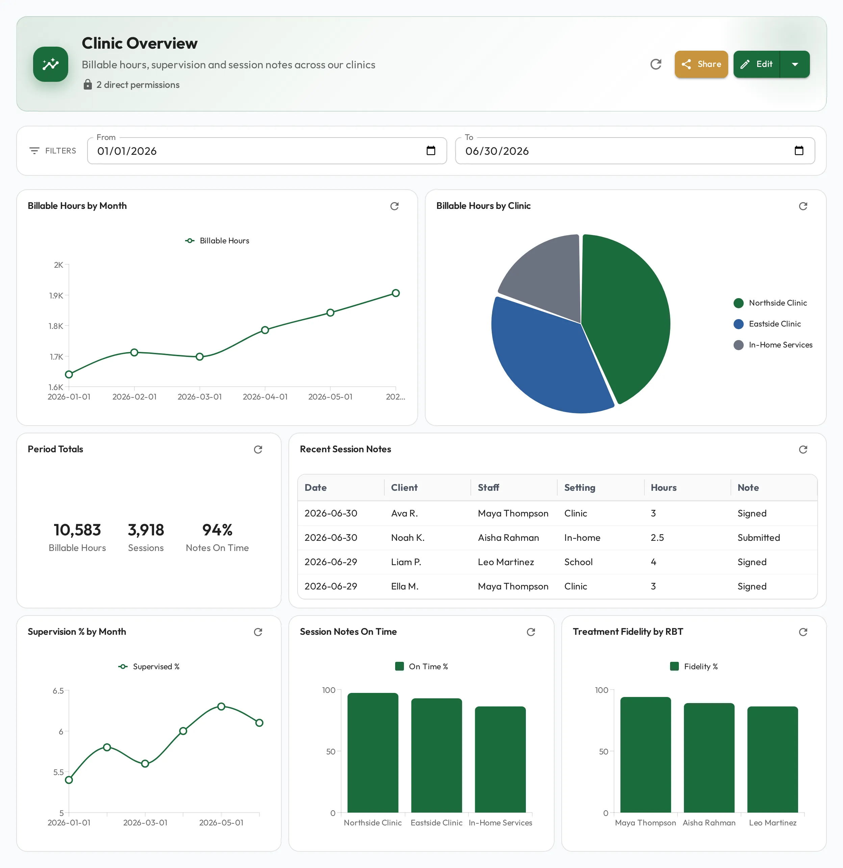Click the Maya Thompson fidelity bar

[645, 754]
